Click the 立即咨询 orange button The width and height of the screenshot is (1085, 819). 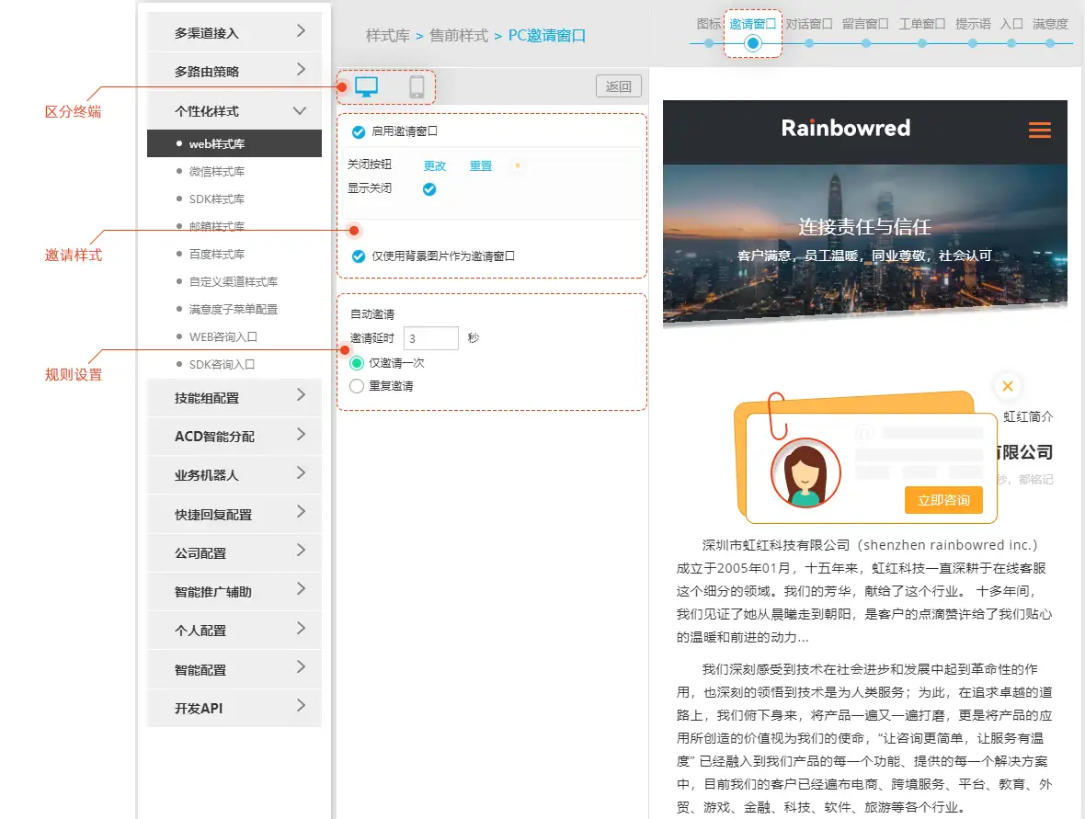pyautogui.click(x=943, y=500)
